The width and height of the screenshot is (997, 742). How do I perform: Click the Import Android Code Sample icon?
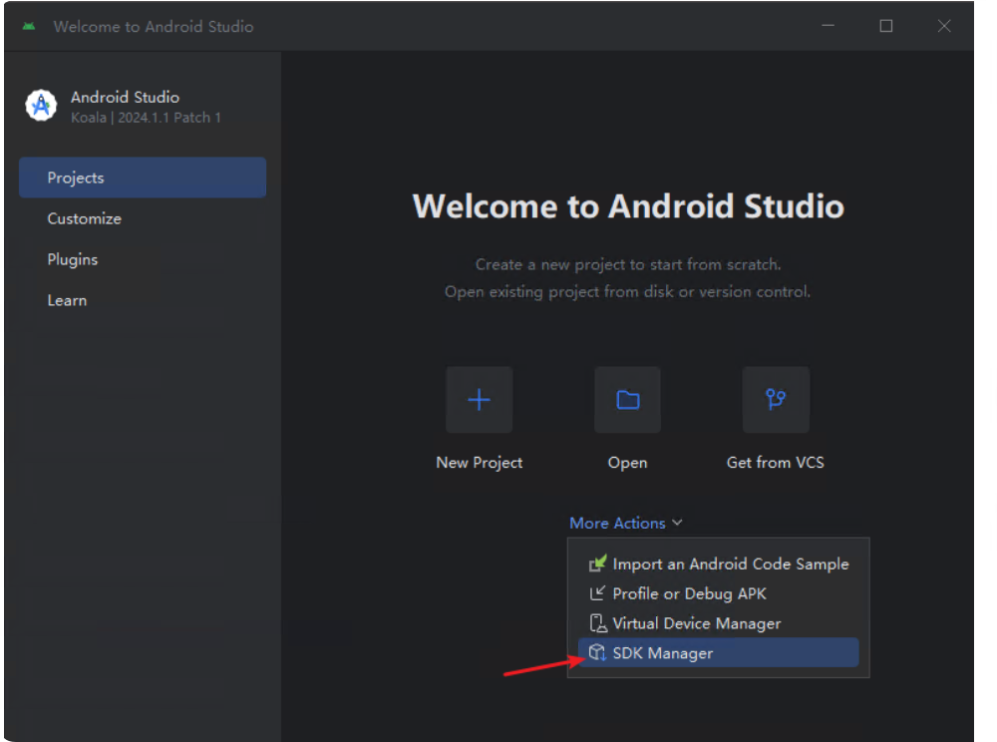(x=597, y=563)
